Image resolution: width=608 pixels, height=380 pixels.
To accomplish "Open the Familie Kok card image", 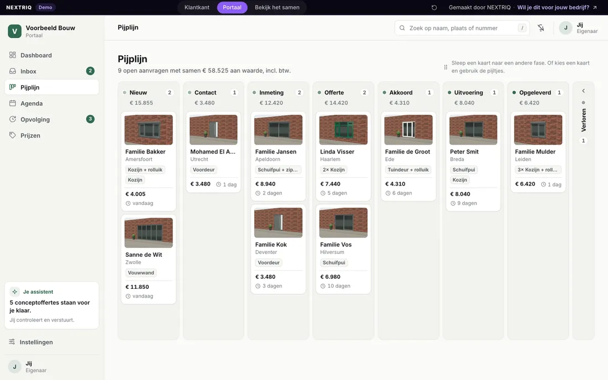I will click(x=278, y=223).
